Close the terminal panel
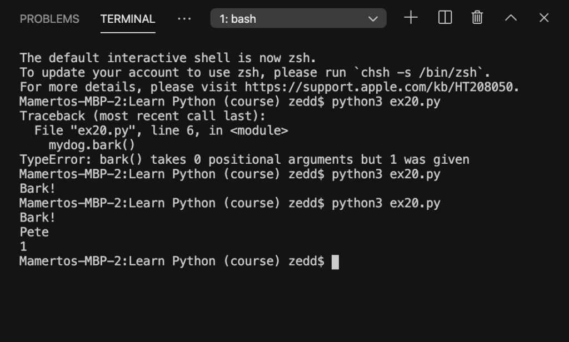 pos(544,18)
